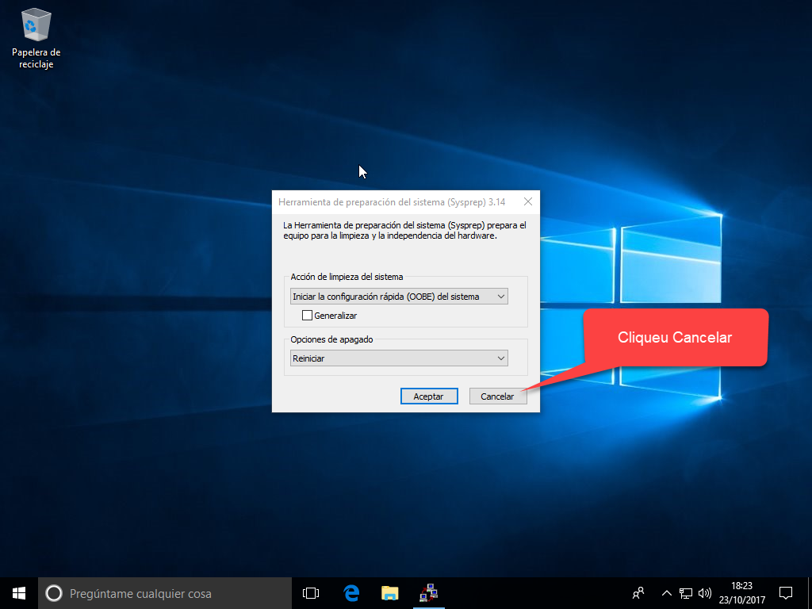Image resolution: width=812 pixels, height=609 pixels.
Task: Click the Cortana circle icon
Action: point(54,593)
